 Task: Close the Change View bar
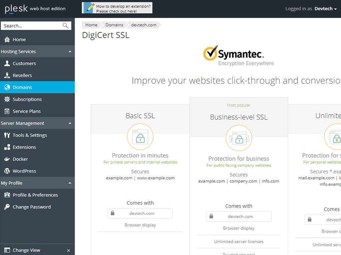click(x=69, y=250)
